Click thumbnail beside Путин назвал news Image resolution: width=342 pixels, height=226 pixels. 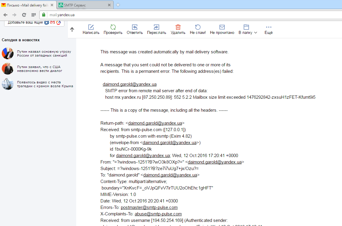point(8,53)
